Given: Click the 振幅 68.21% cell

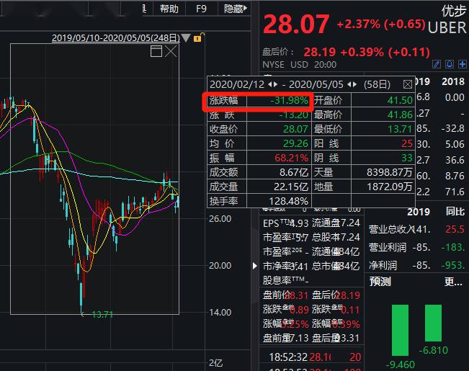Looking at the screenshot, I should click(x=259, y=158).
